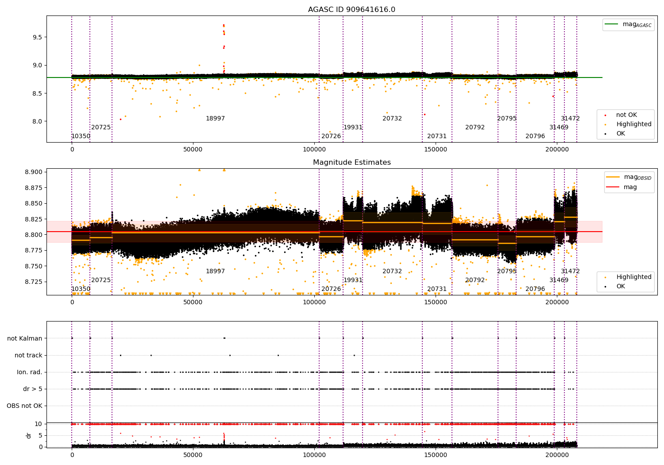Click label 20725 in Magnitude Estimates plot
The image size is (664, 465).
tap(101, 280)
